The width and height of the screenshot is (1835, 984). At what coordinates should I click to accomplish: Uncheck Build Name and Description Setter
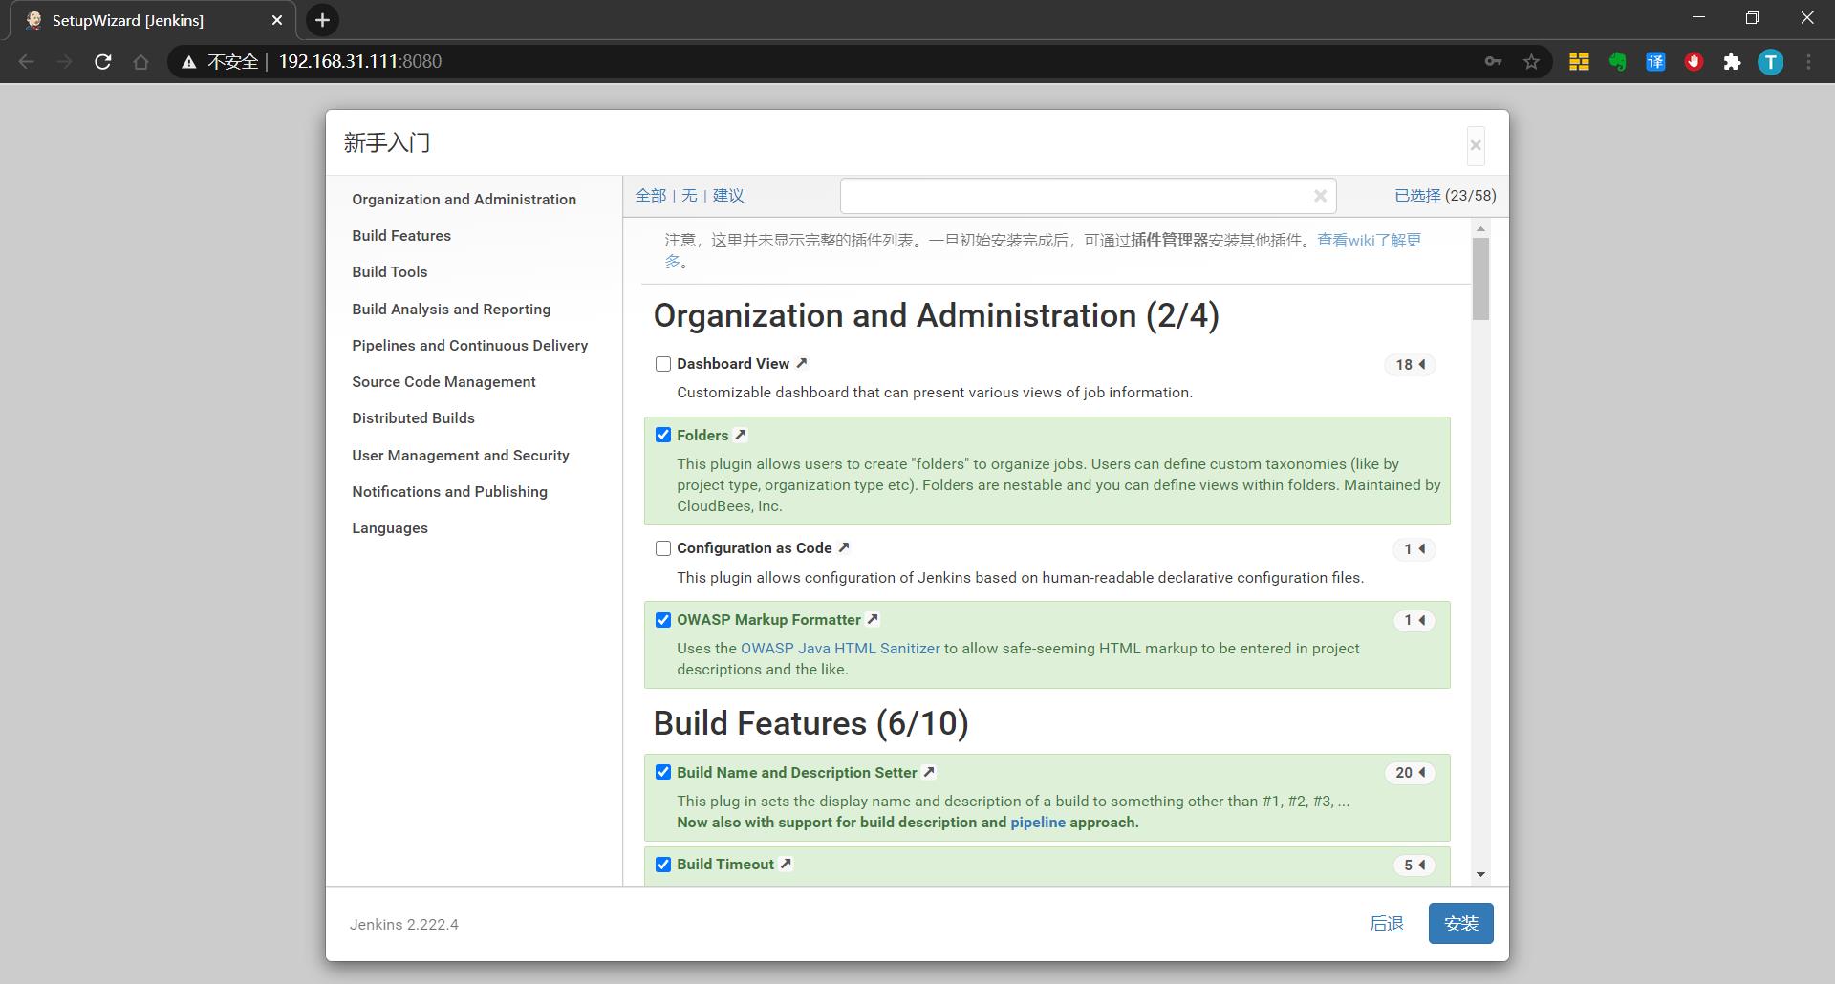663,772
